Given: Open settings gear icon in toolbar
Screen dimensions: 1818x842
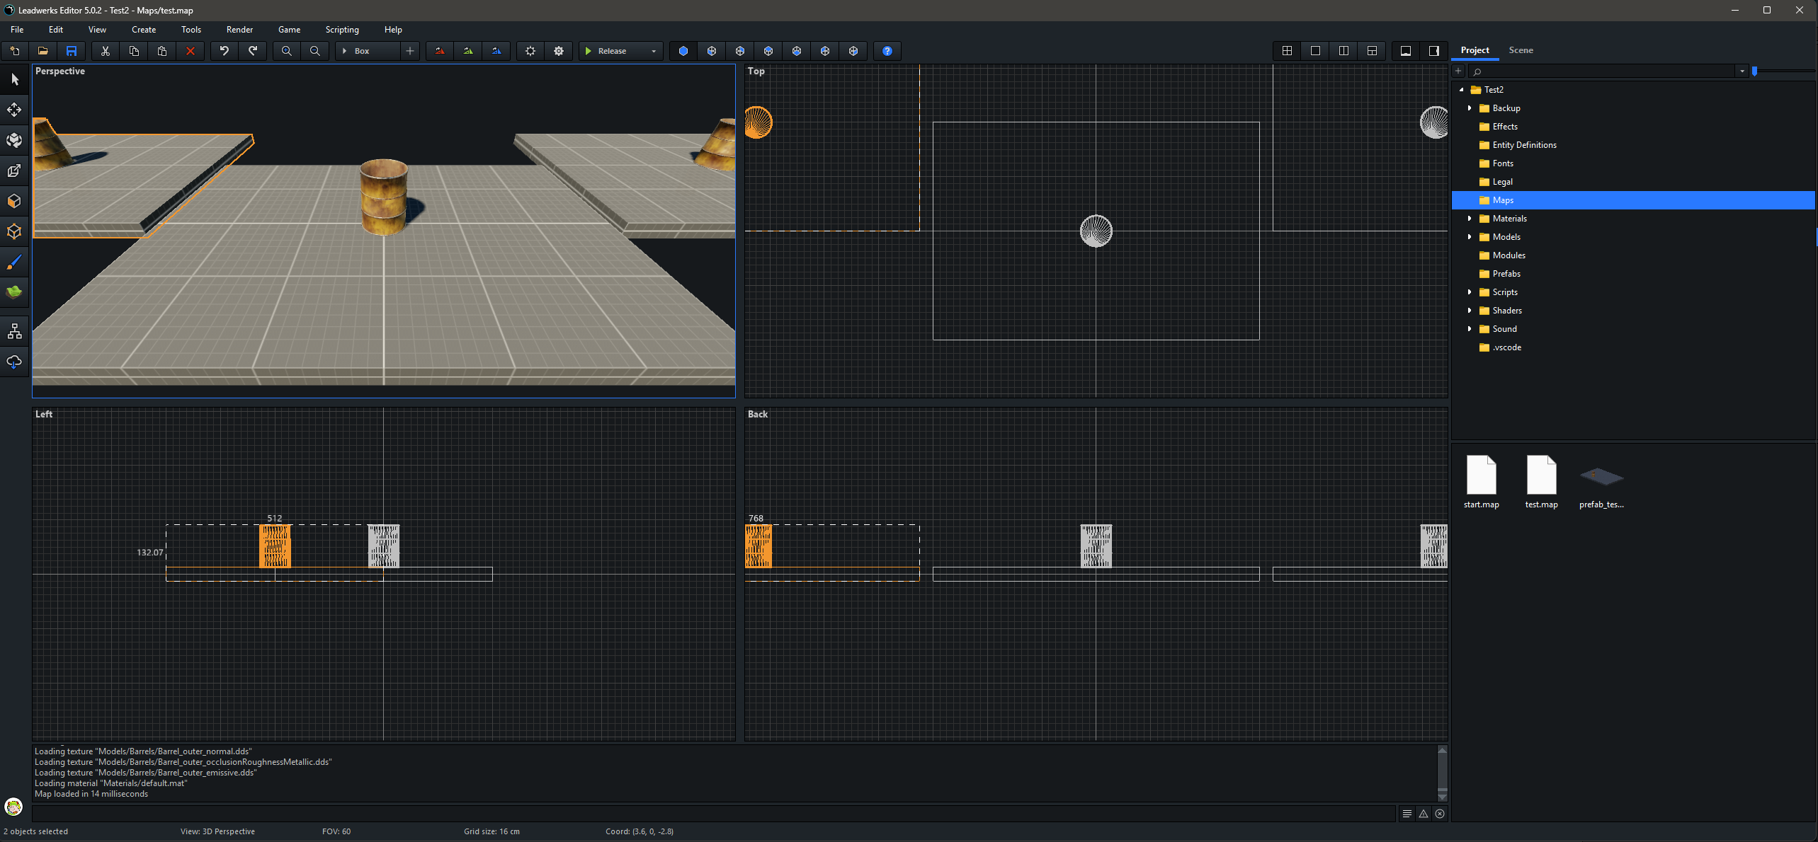Looking at the screenshot, I should [559, 51].
